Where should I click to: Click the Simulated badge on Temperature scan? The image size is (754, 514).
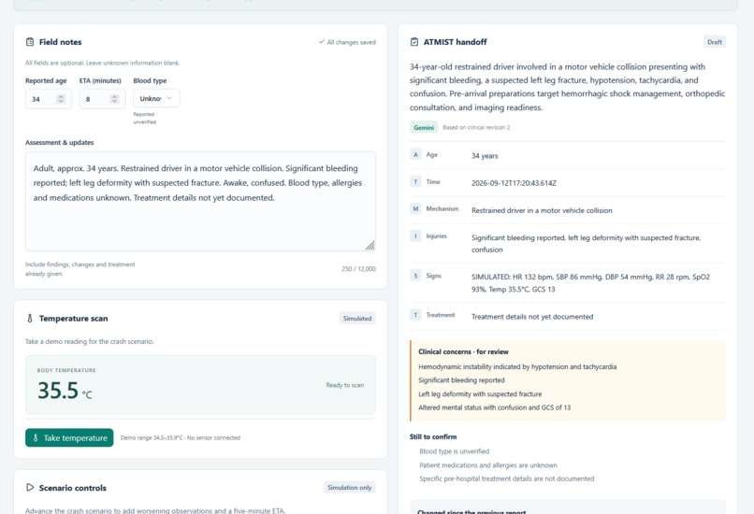click(356, 318)
